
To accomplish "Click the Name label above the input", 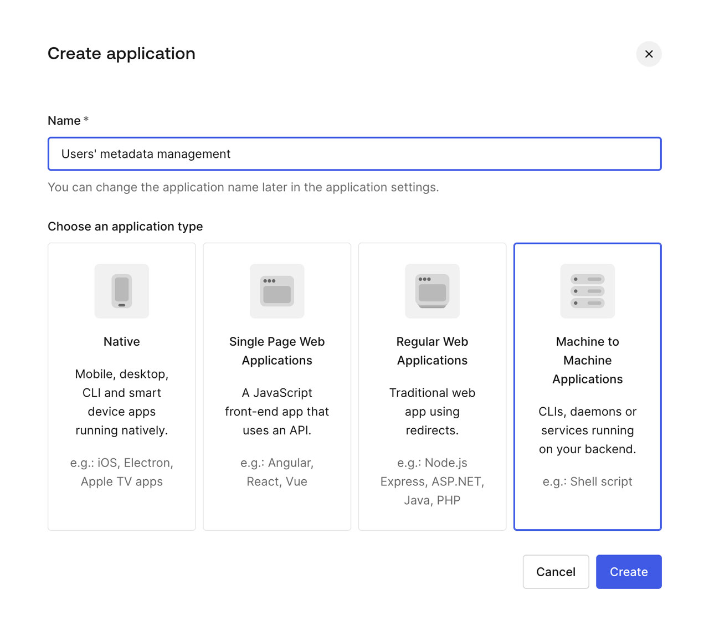I will 63,120.
